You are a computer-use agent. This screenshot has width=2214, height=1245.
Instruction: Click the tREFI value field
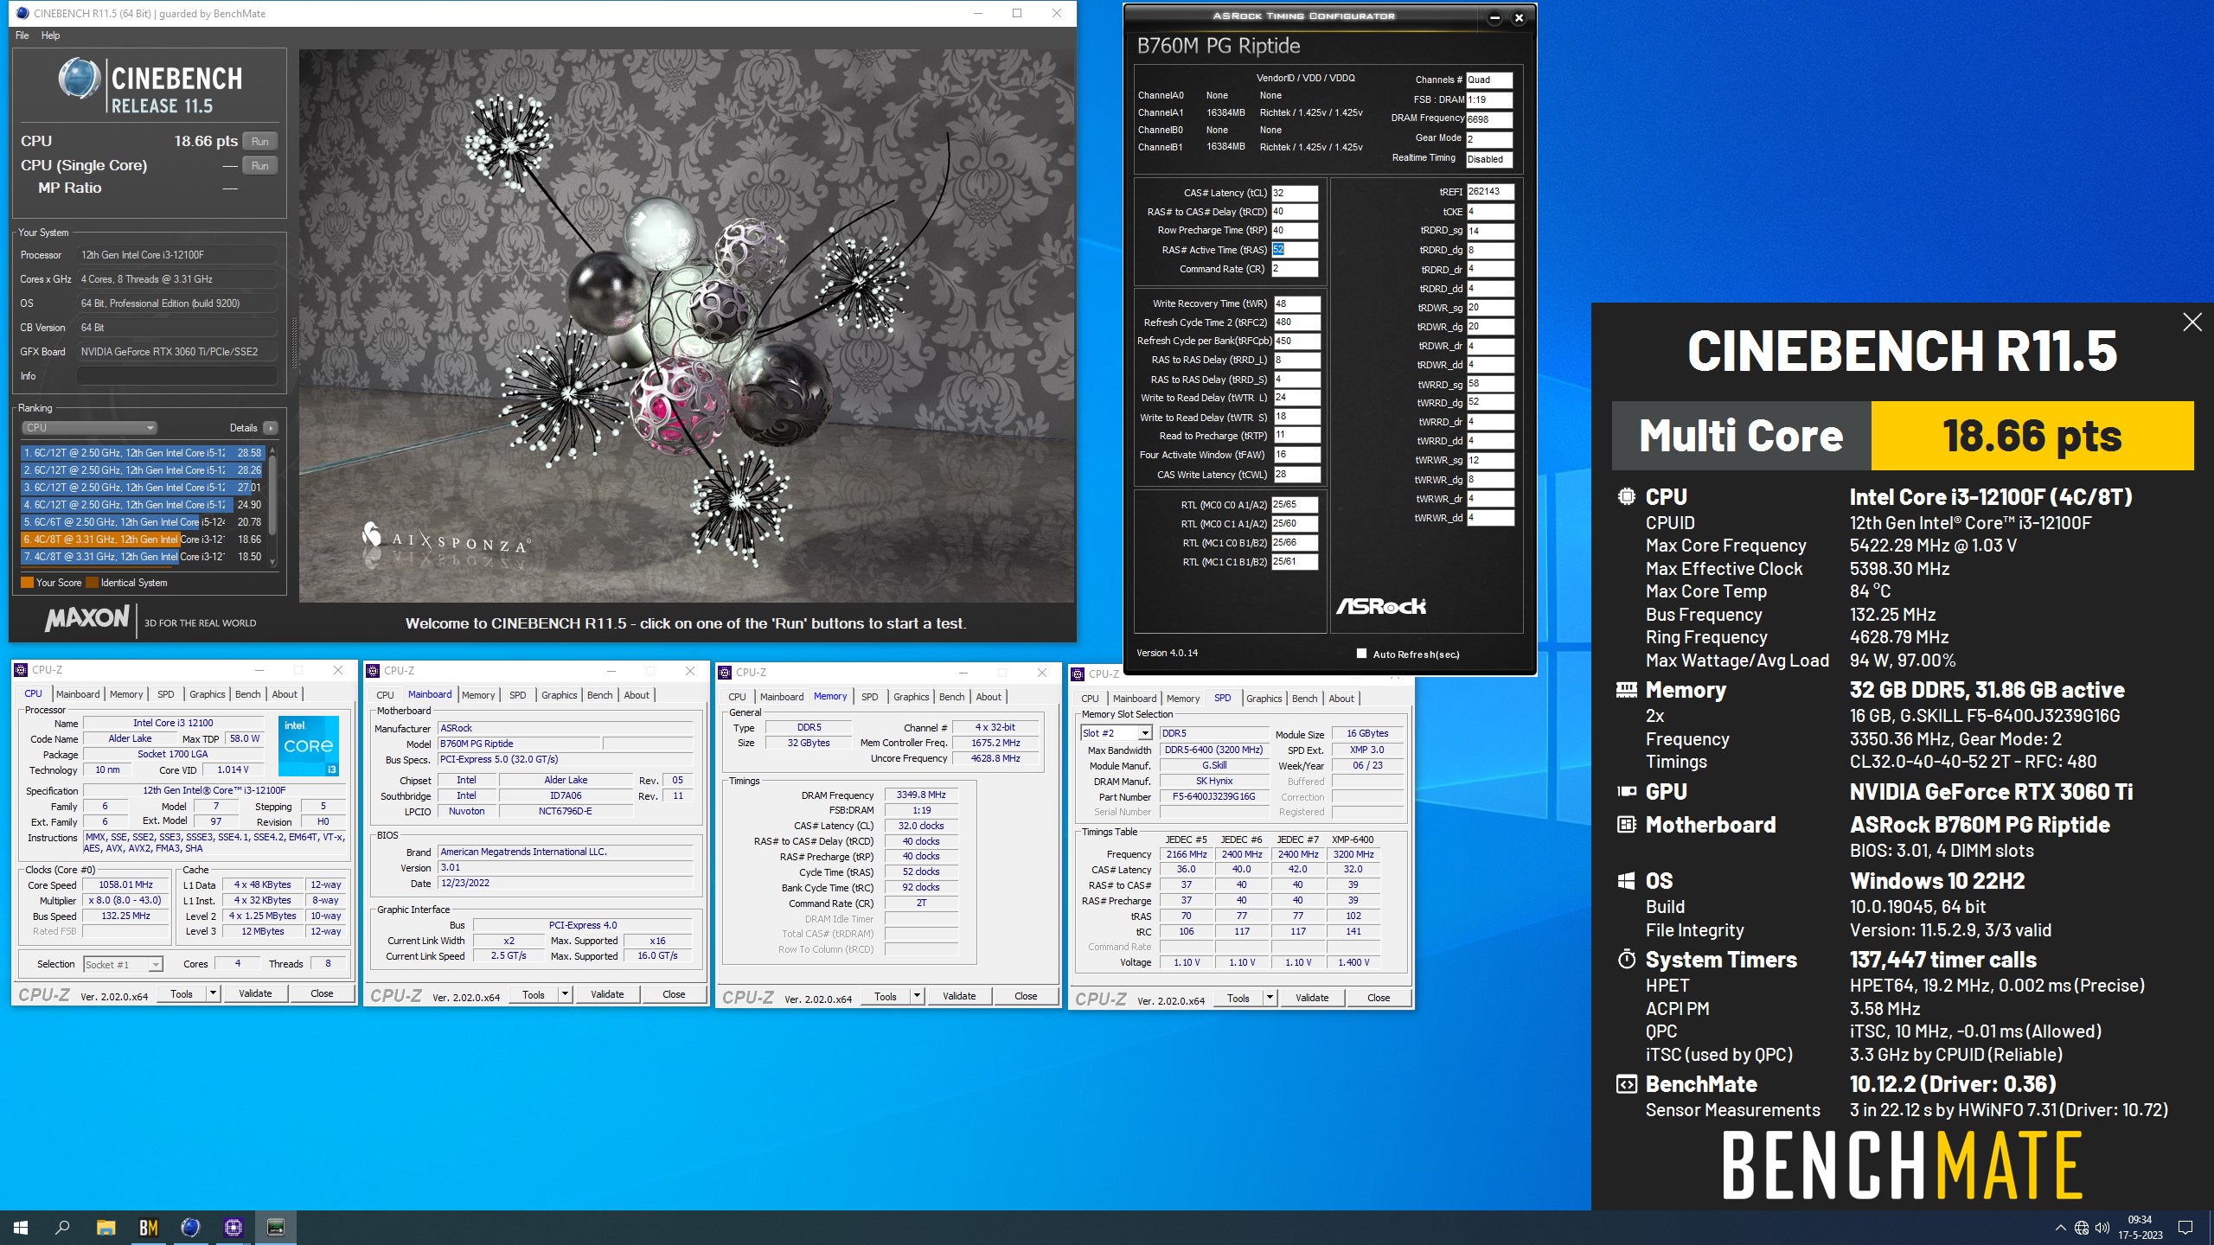1490,192
